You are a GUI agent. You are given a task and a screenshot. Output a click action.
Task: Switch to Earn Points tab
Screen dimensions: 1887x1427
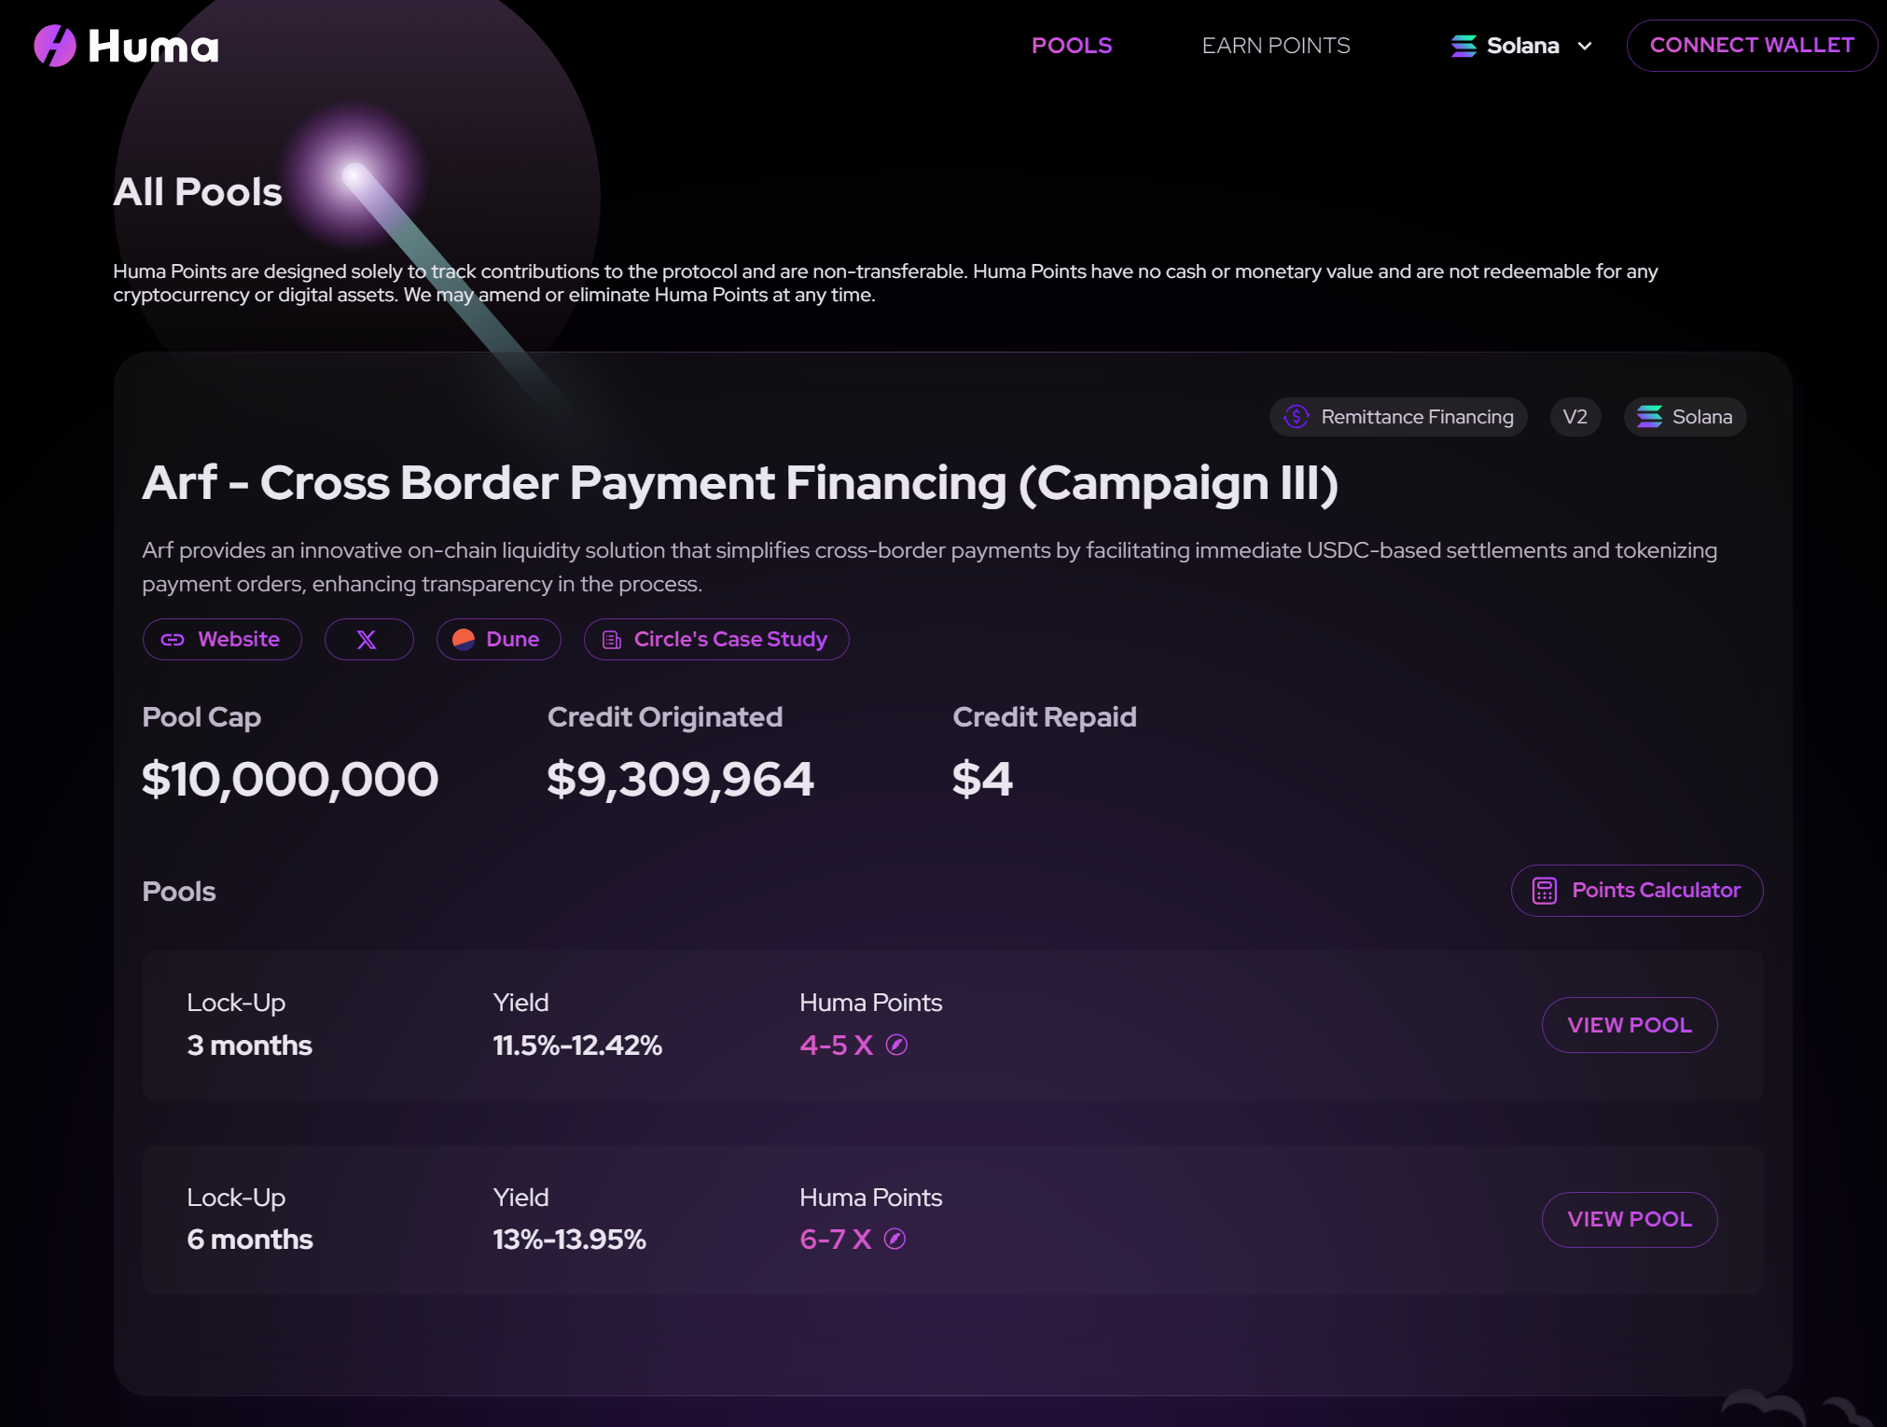(1275, 46)
